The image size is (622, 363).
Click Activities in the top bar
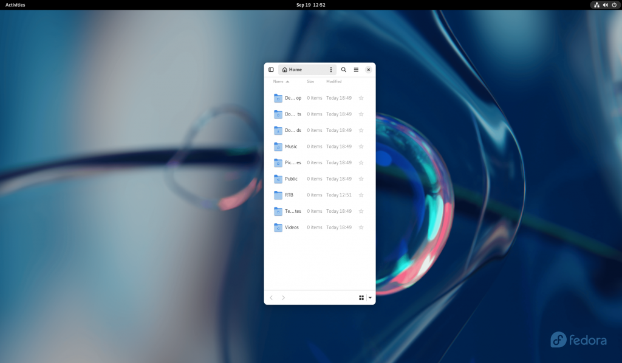point(14,5)
